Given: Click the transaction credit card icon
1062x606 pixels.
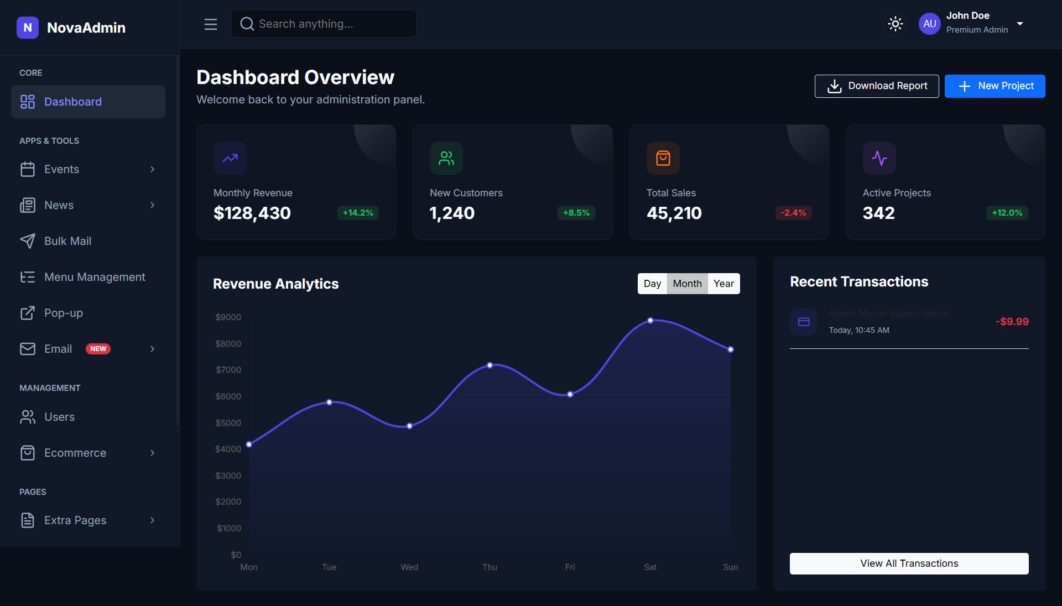Looking at the screenshot, I should coord(804,322).
